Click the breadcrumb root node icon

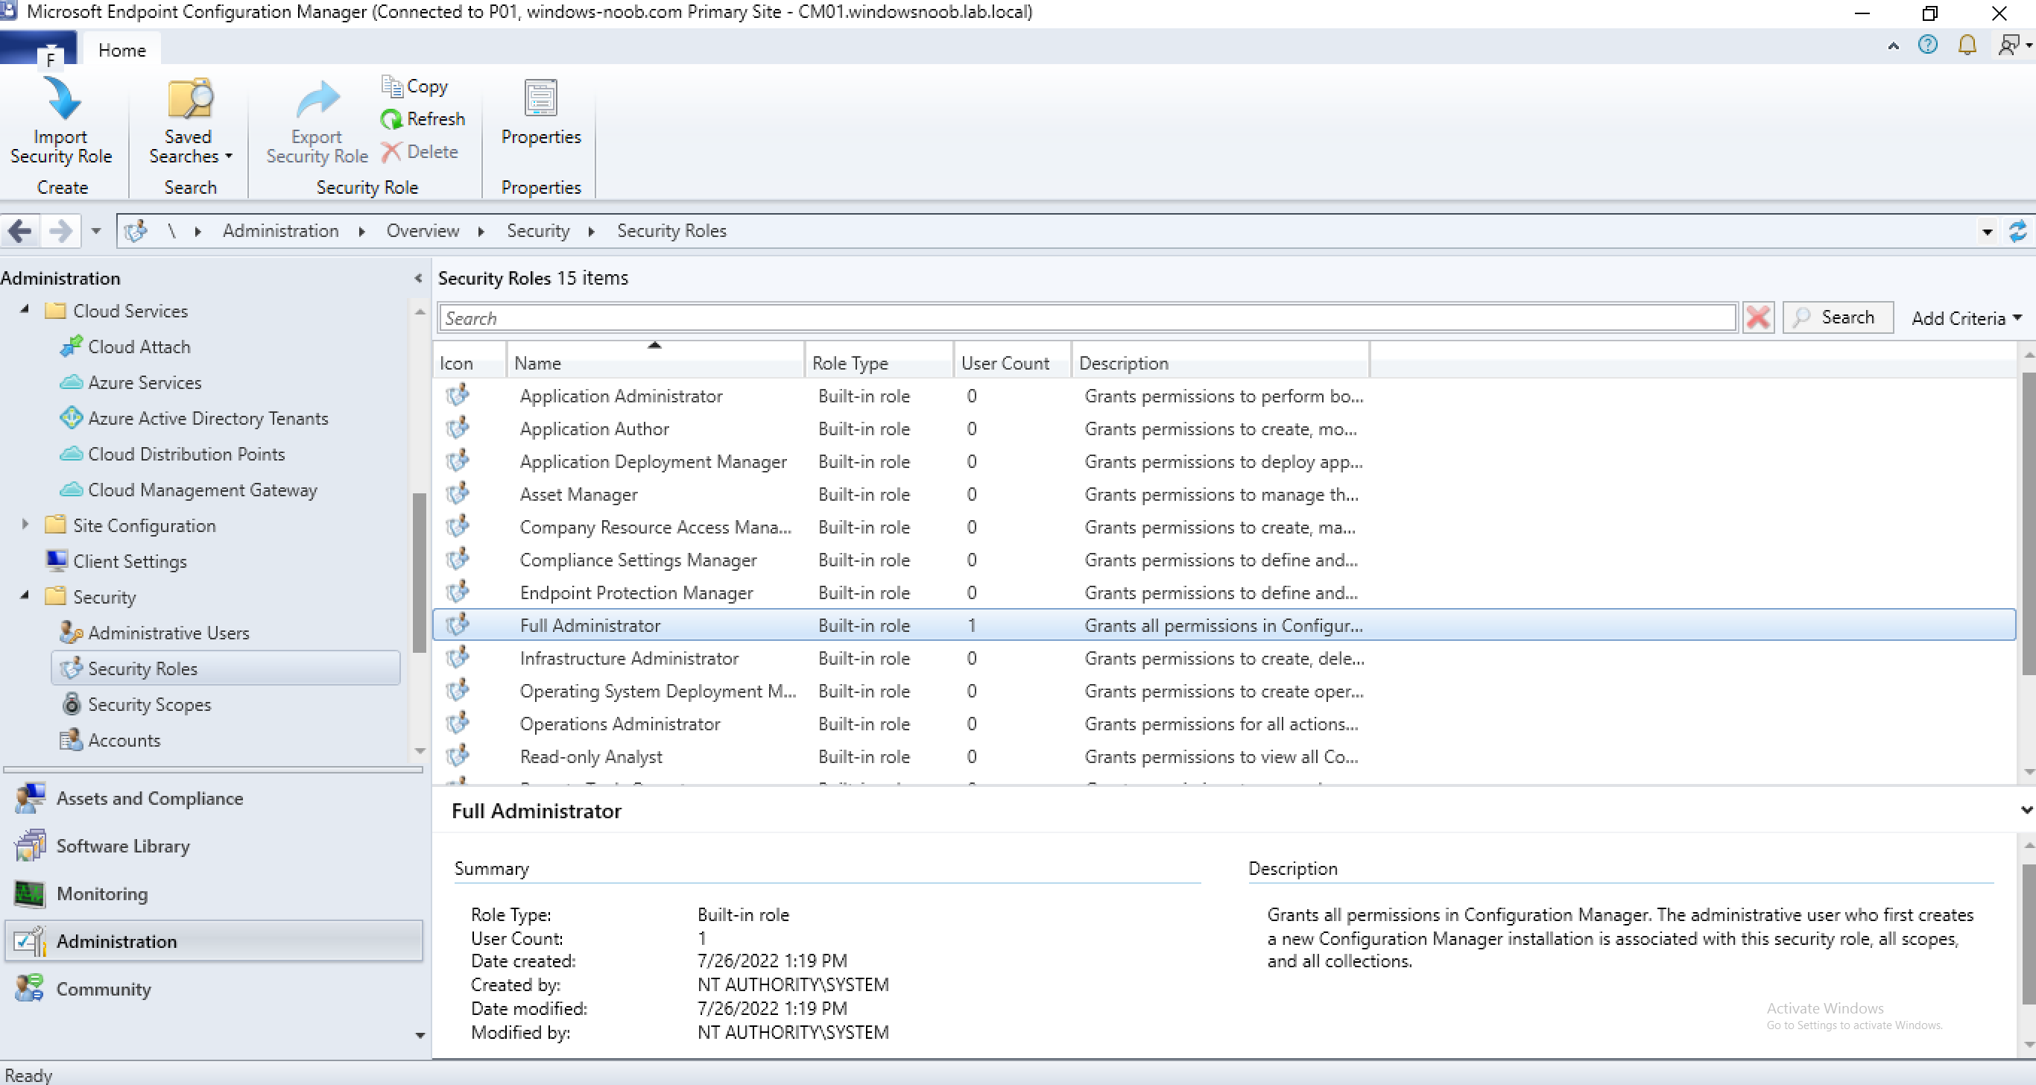pos(136,231)
